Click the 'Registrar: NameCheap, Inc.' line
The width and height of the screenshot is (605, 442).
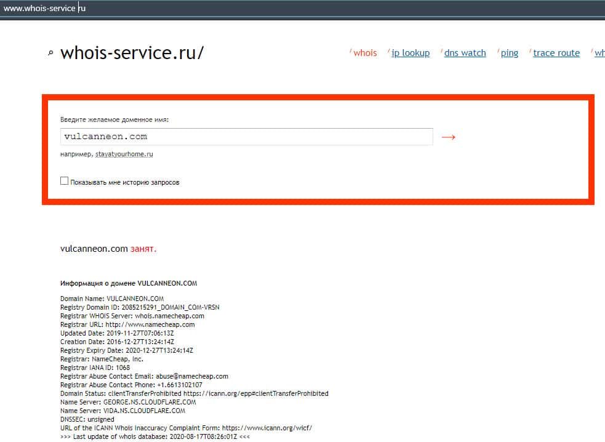[x=102, y=359]
